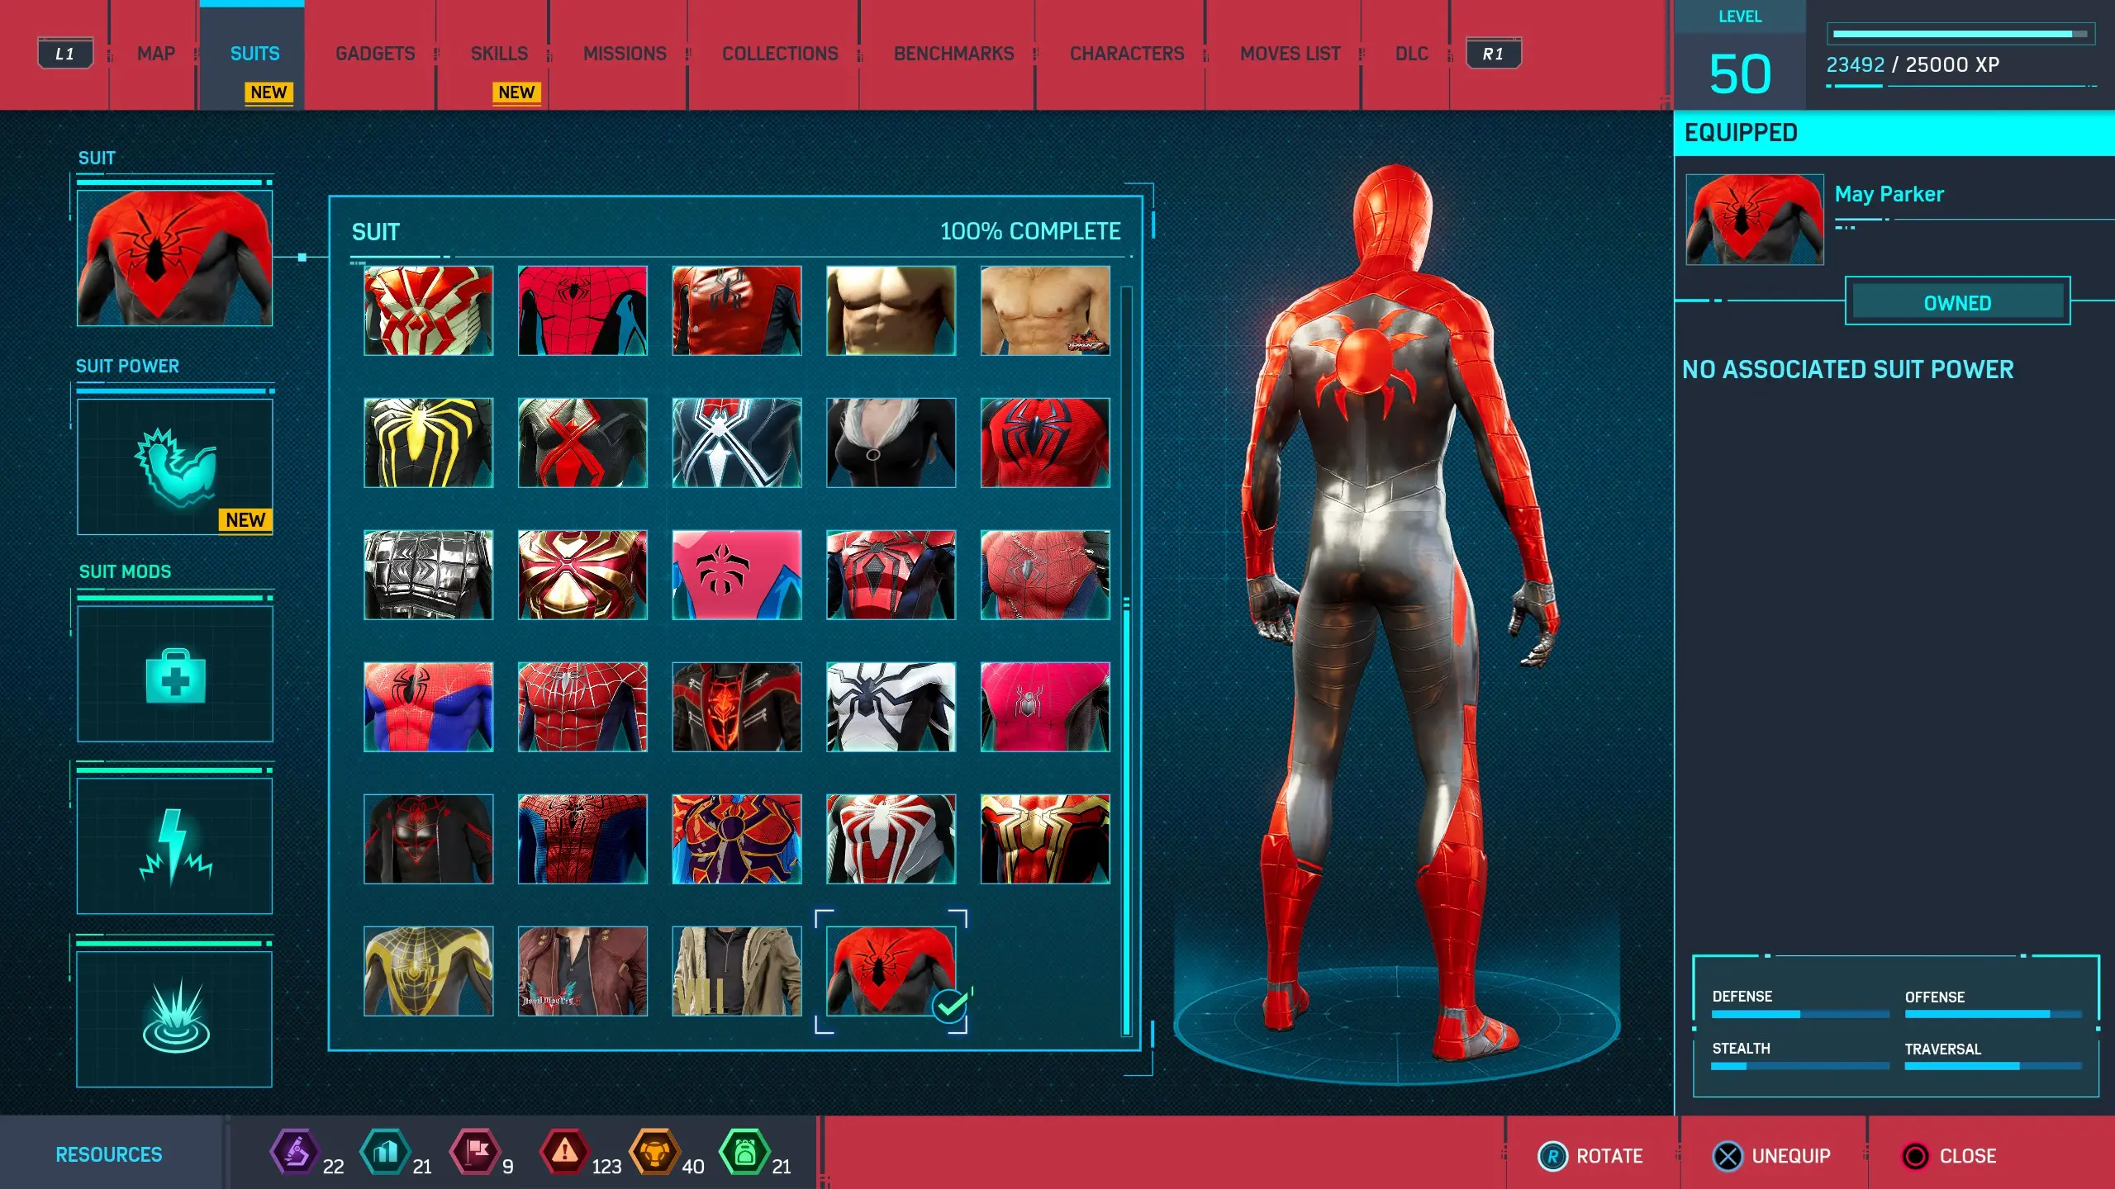Screen dimensions: 2115x1189
Task: Click the purple research token icon
Action: 295,1152
